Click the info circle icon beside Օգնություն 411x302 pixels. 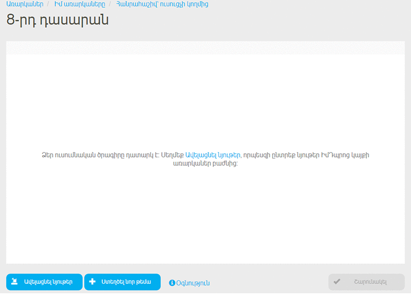(x=172, y=283)
